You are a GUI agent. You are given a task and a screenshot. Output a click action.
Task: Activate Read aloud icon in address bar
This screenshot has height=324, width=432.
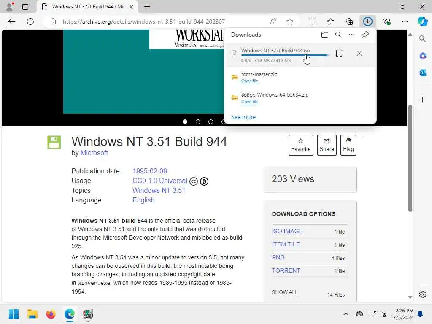(x=273, y=22)
